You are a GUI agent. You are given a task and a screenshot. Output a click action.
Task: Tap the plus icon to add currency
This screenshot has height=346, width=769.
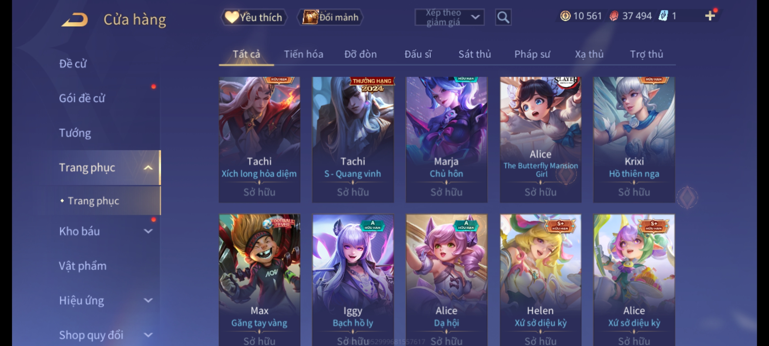point(710,16)
